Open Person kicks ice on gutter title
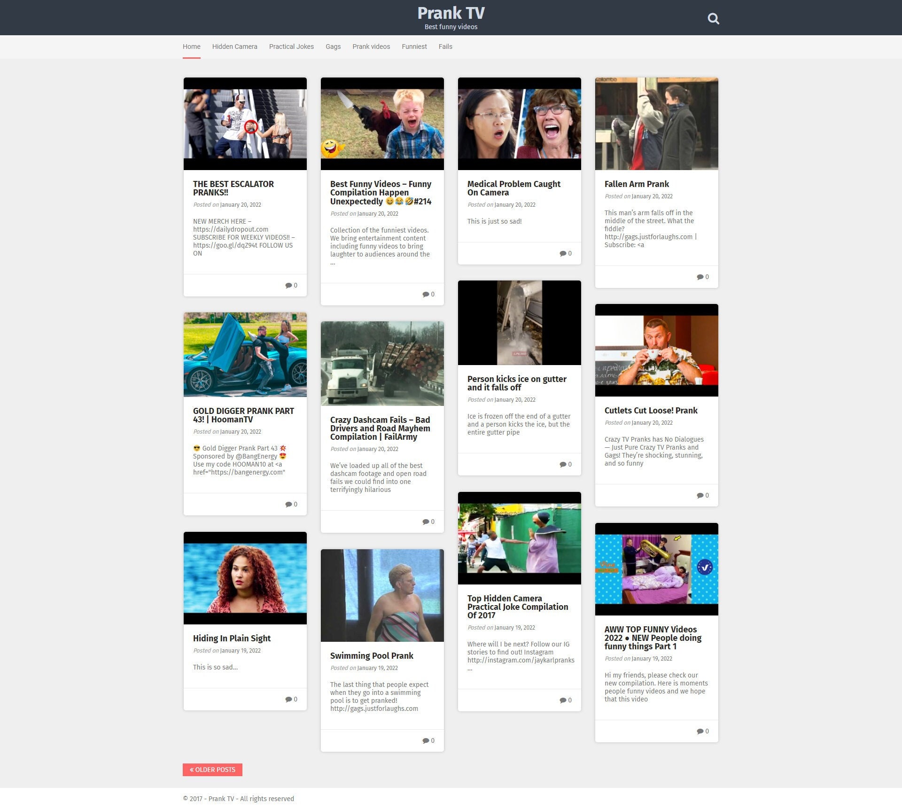The width and height of the screenshot is (902, 810). click(x=517, y=383)
